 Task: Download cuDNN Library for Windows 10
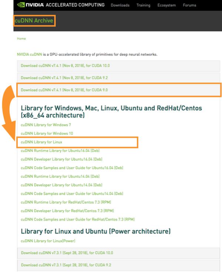47,133
